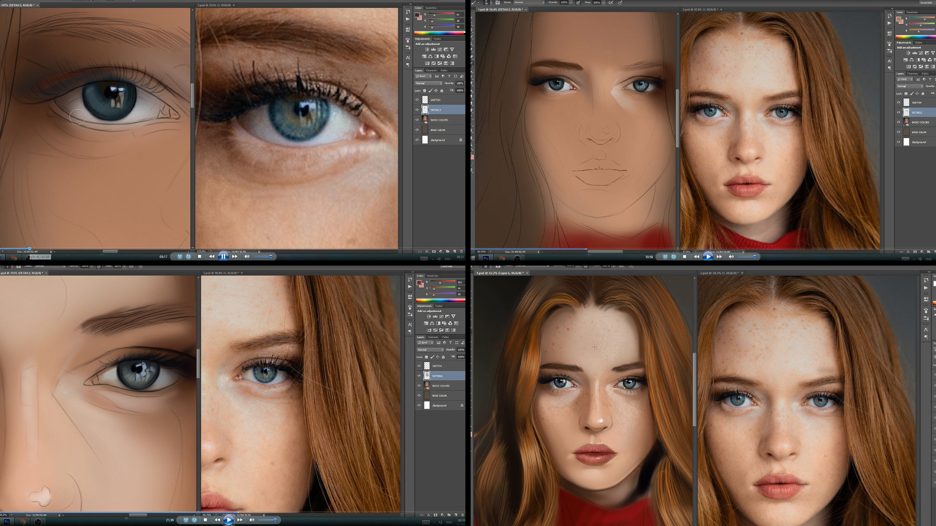
Task: Click color spectrum ramp in top-left screenshot
Action: tap(439, 33)
